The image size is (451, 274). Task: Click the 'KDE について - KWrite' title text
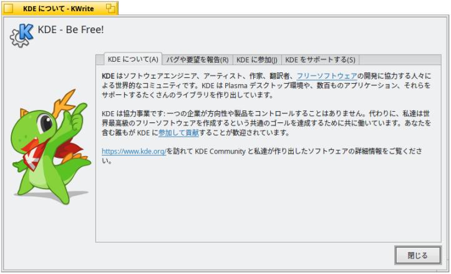click(59, 9)
